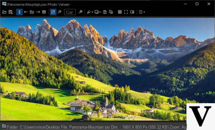Select the edit pencil tool
Image resolution: width=215 pixels, height=130 pixels.
coord(89,12)
